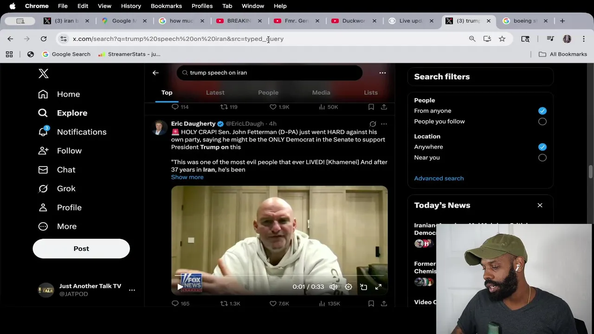
Task: Share Eric Daugherty's post
Action: click(384, 303)
